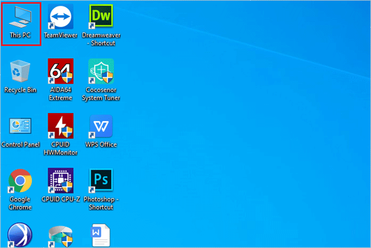Select the This PC desktop icon
Viewport: 371px width, 248px height.
click(20, 16)
